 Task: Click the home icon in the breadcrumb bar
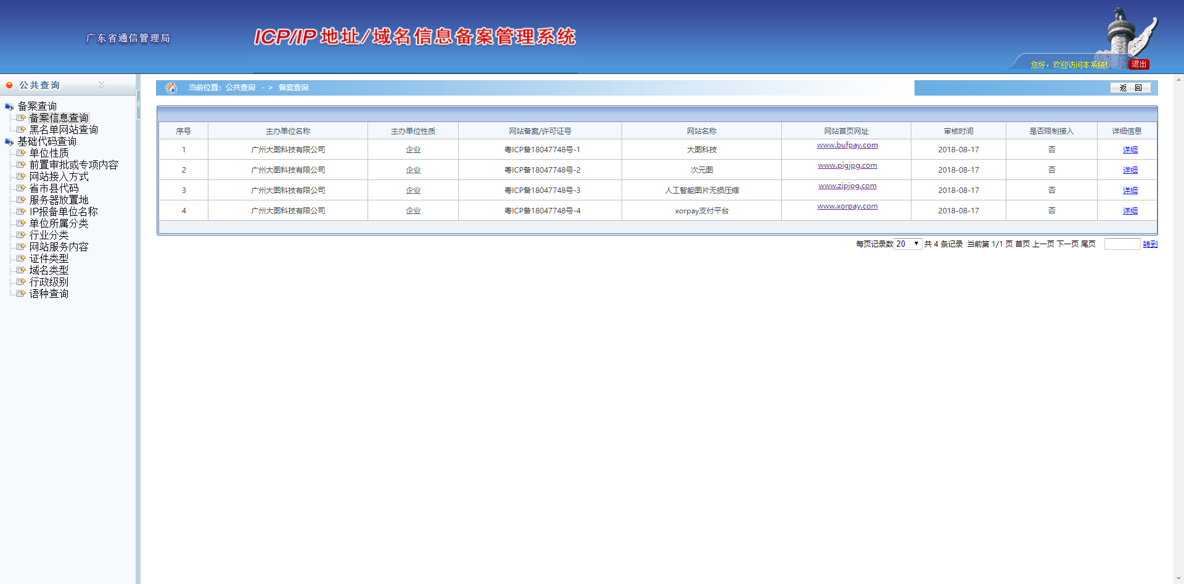(171, 88)
